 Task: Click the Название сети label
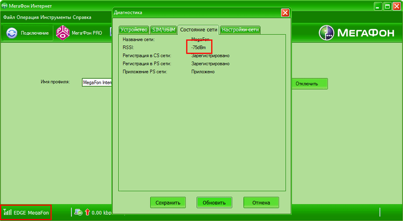[x=139, y=40]
